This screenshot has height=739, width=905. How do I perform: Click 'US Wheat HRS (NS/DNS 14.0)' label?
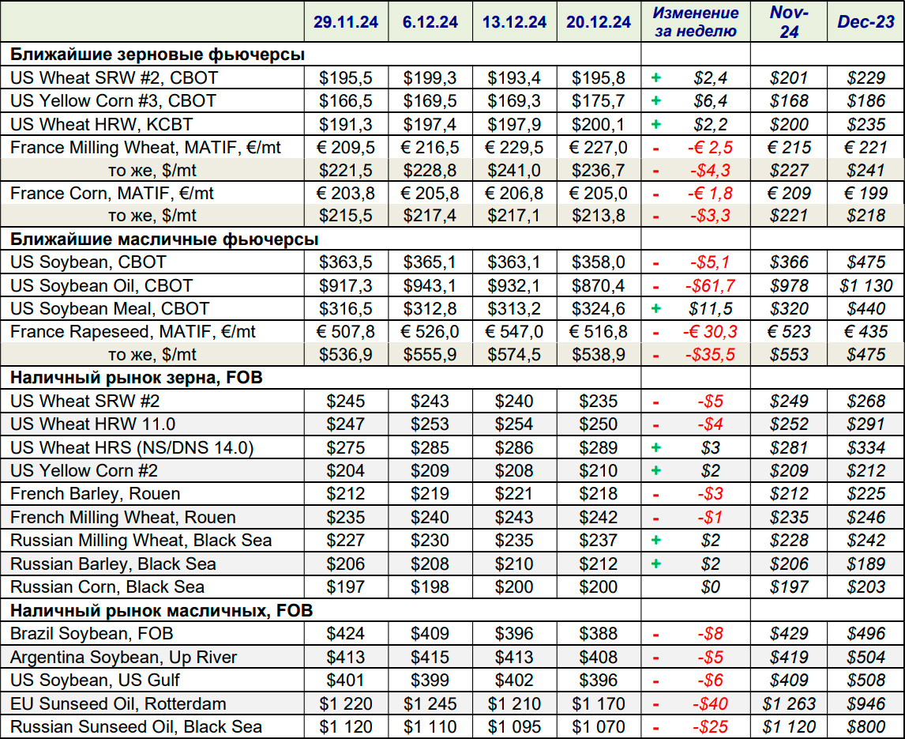click(132, 448)
